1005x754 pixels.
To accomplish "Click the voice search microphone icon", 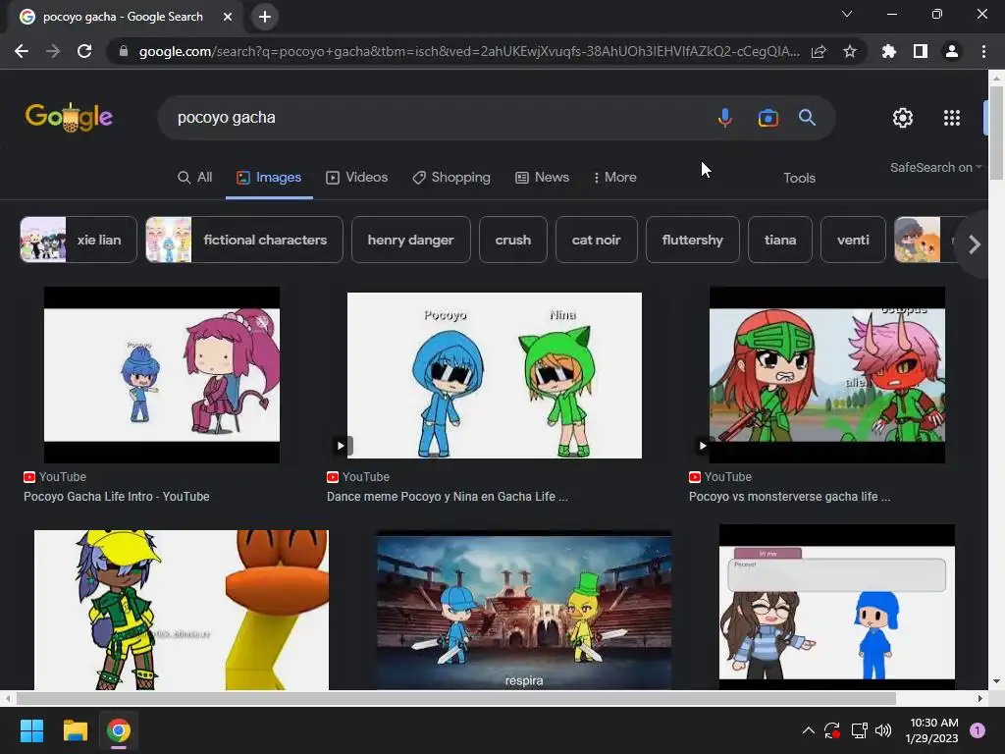I will click(725, 118).
